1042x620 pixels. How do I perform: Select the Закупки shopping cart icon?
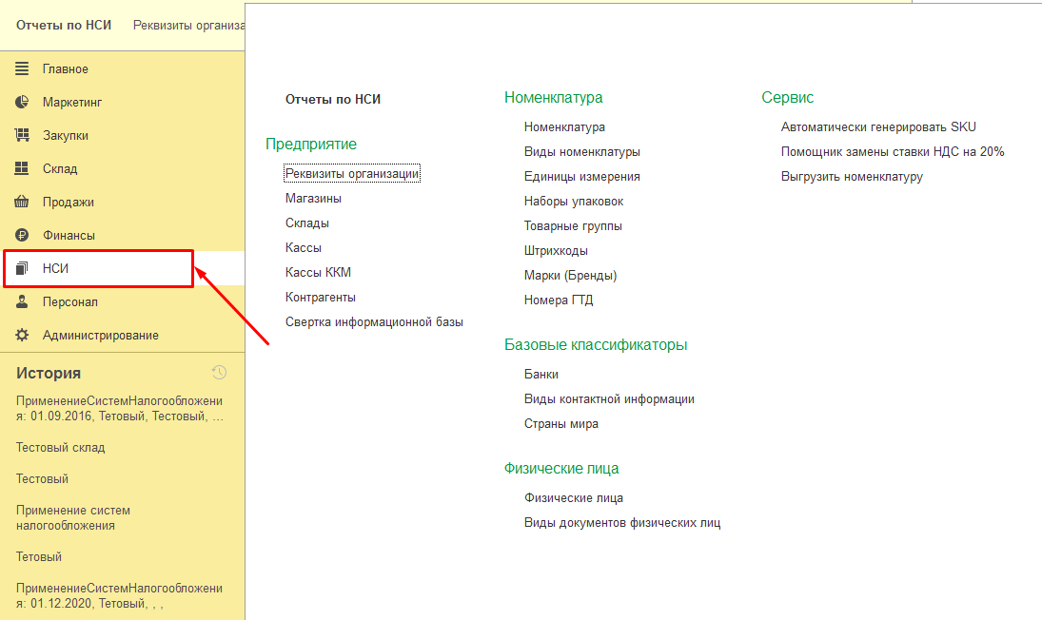click(22, 135)
